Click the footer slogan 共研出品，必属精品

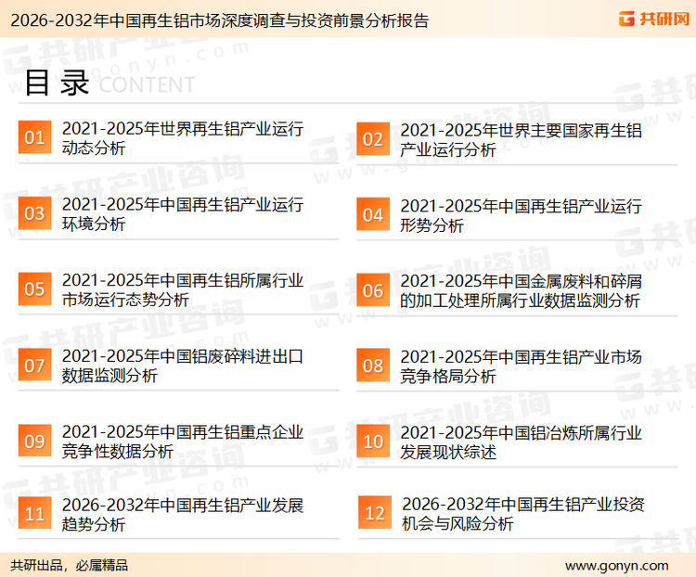tap(69, 566)
